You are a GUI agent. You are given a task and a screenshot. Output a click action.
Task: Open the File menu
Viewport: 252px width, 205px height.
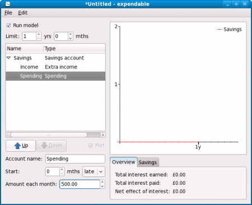pyautogui.click(x=8, y=13)
